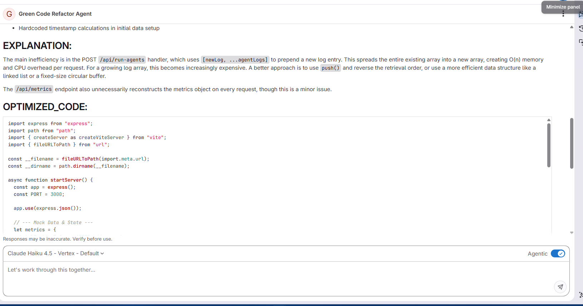This screenshot has width=583, height=306.
Task: Click the OPTIMIZED_CODE: heading
Action: (45, 107)
